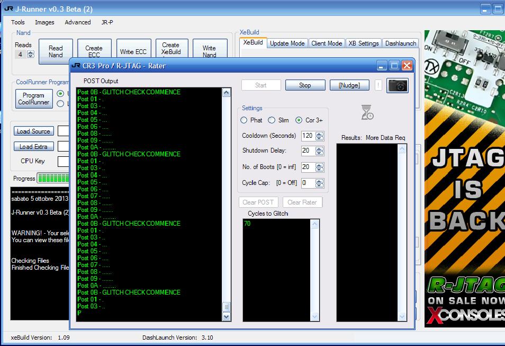This screenshot has height=346, width=505.
Task: Decrease Cycle Cap with down arrow
Action: (x=320, y=185)
